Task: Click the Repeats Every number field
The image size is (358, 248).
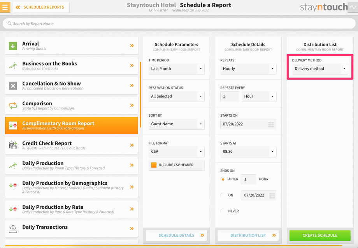Action: 230,96
